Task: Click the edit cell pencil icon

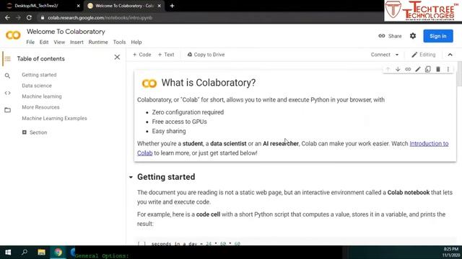Action: pyautogui.click(x=418, y=69)
